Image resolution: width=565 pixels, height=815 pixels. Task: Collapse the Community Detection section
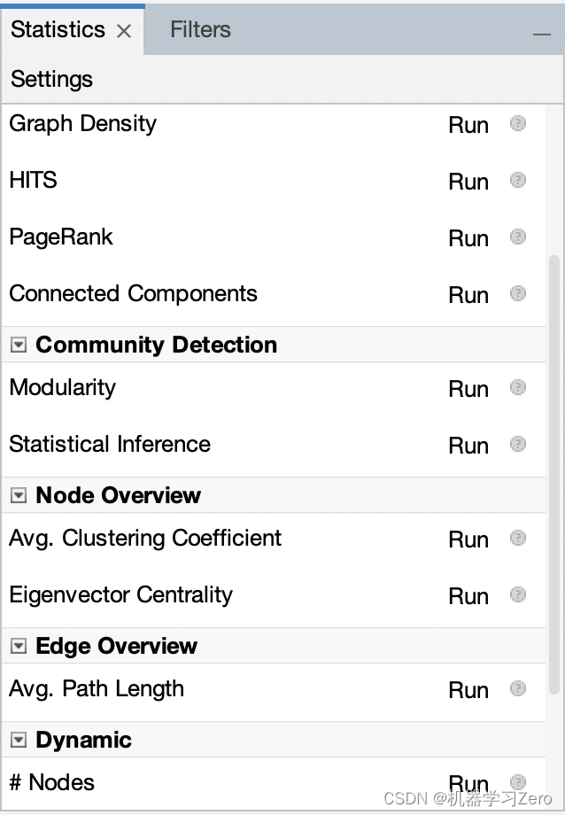point(19,345)
